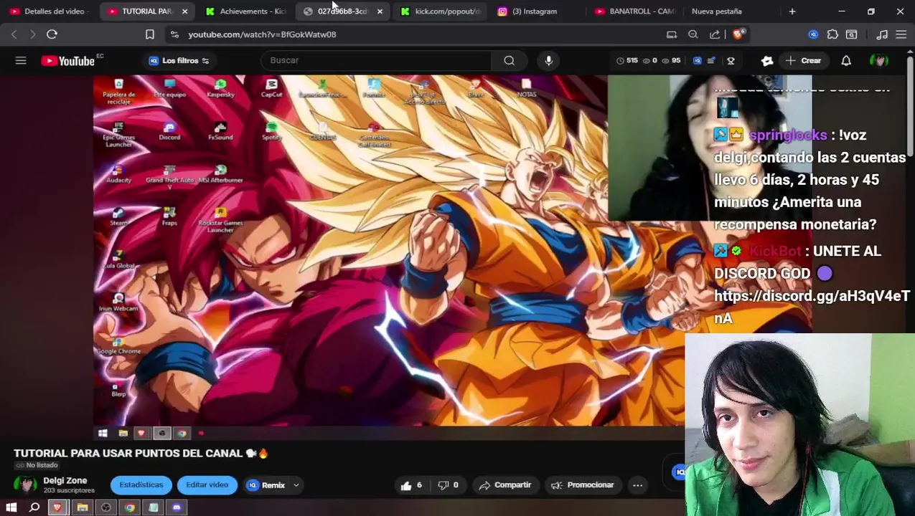Screen dimensions: 915x516
Task: Open YouTube notifications bell
Action: point(846,61)
